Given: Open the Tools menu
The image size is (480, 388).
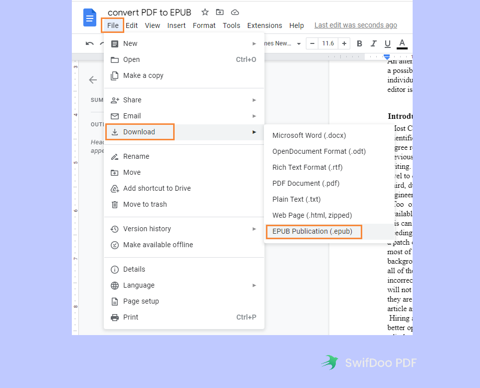Looking at the screenshot, I should click(x=232, y=25).
